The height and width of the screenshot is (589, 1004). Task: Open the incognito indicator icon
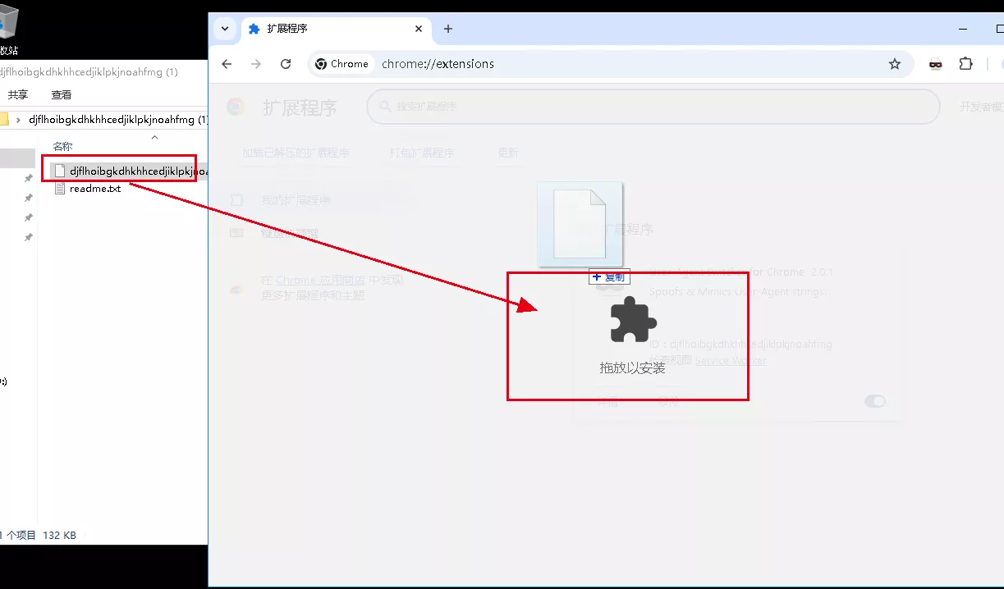935,64
